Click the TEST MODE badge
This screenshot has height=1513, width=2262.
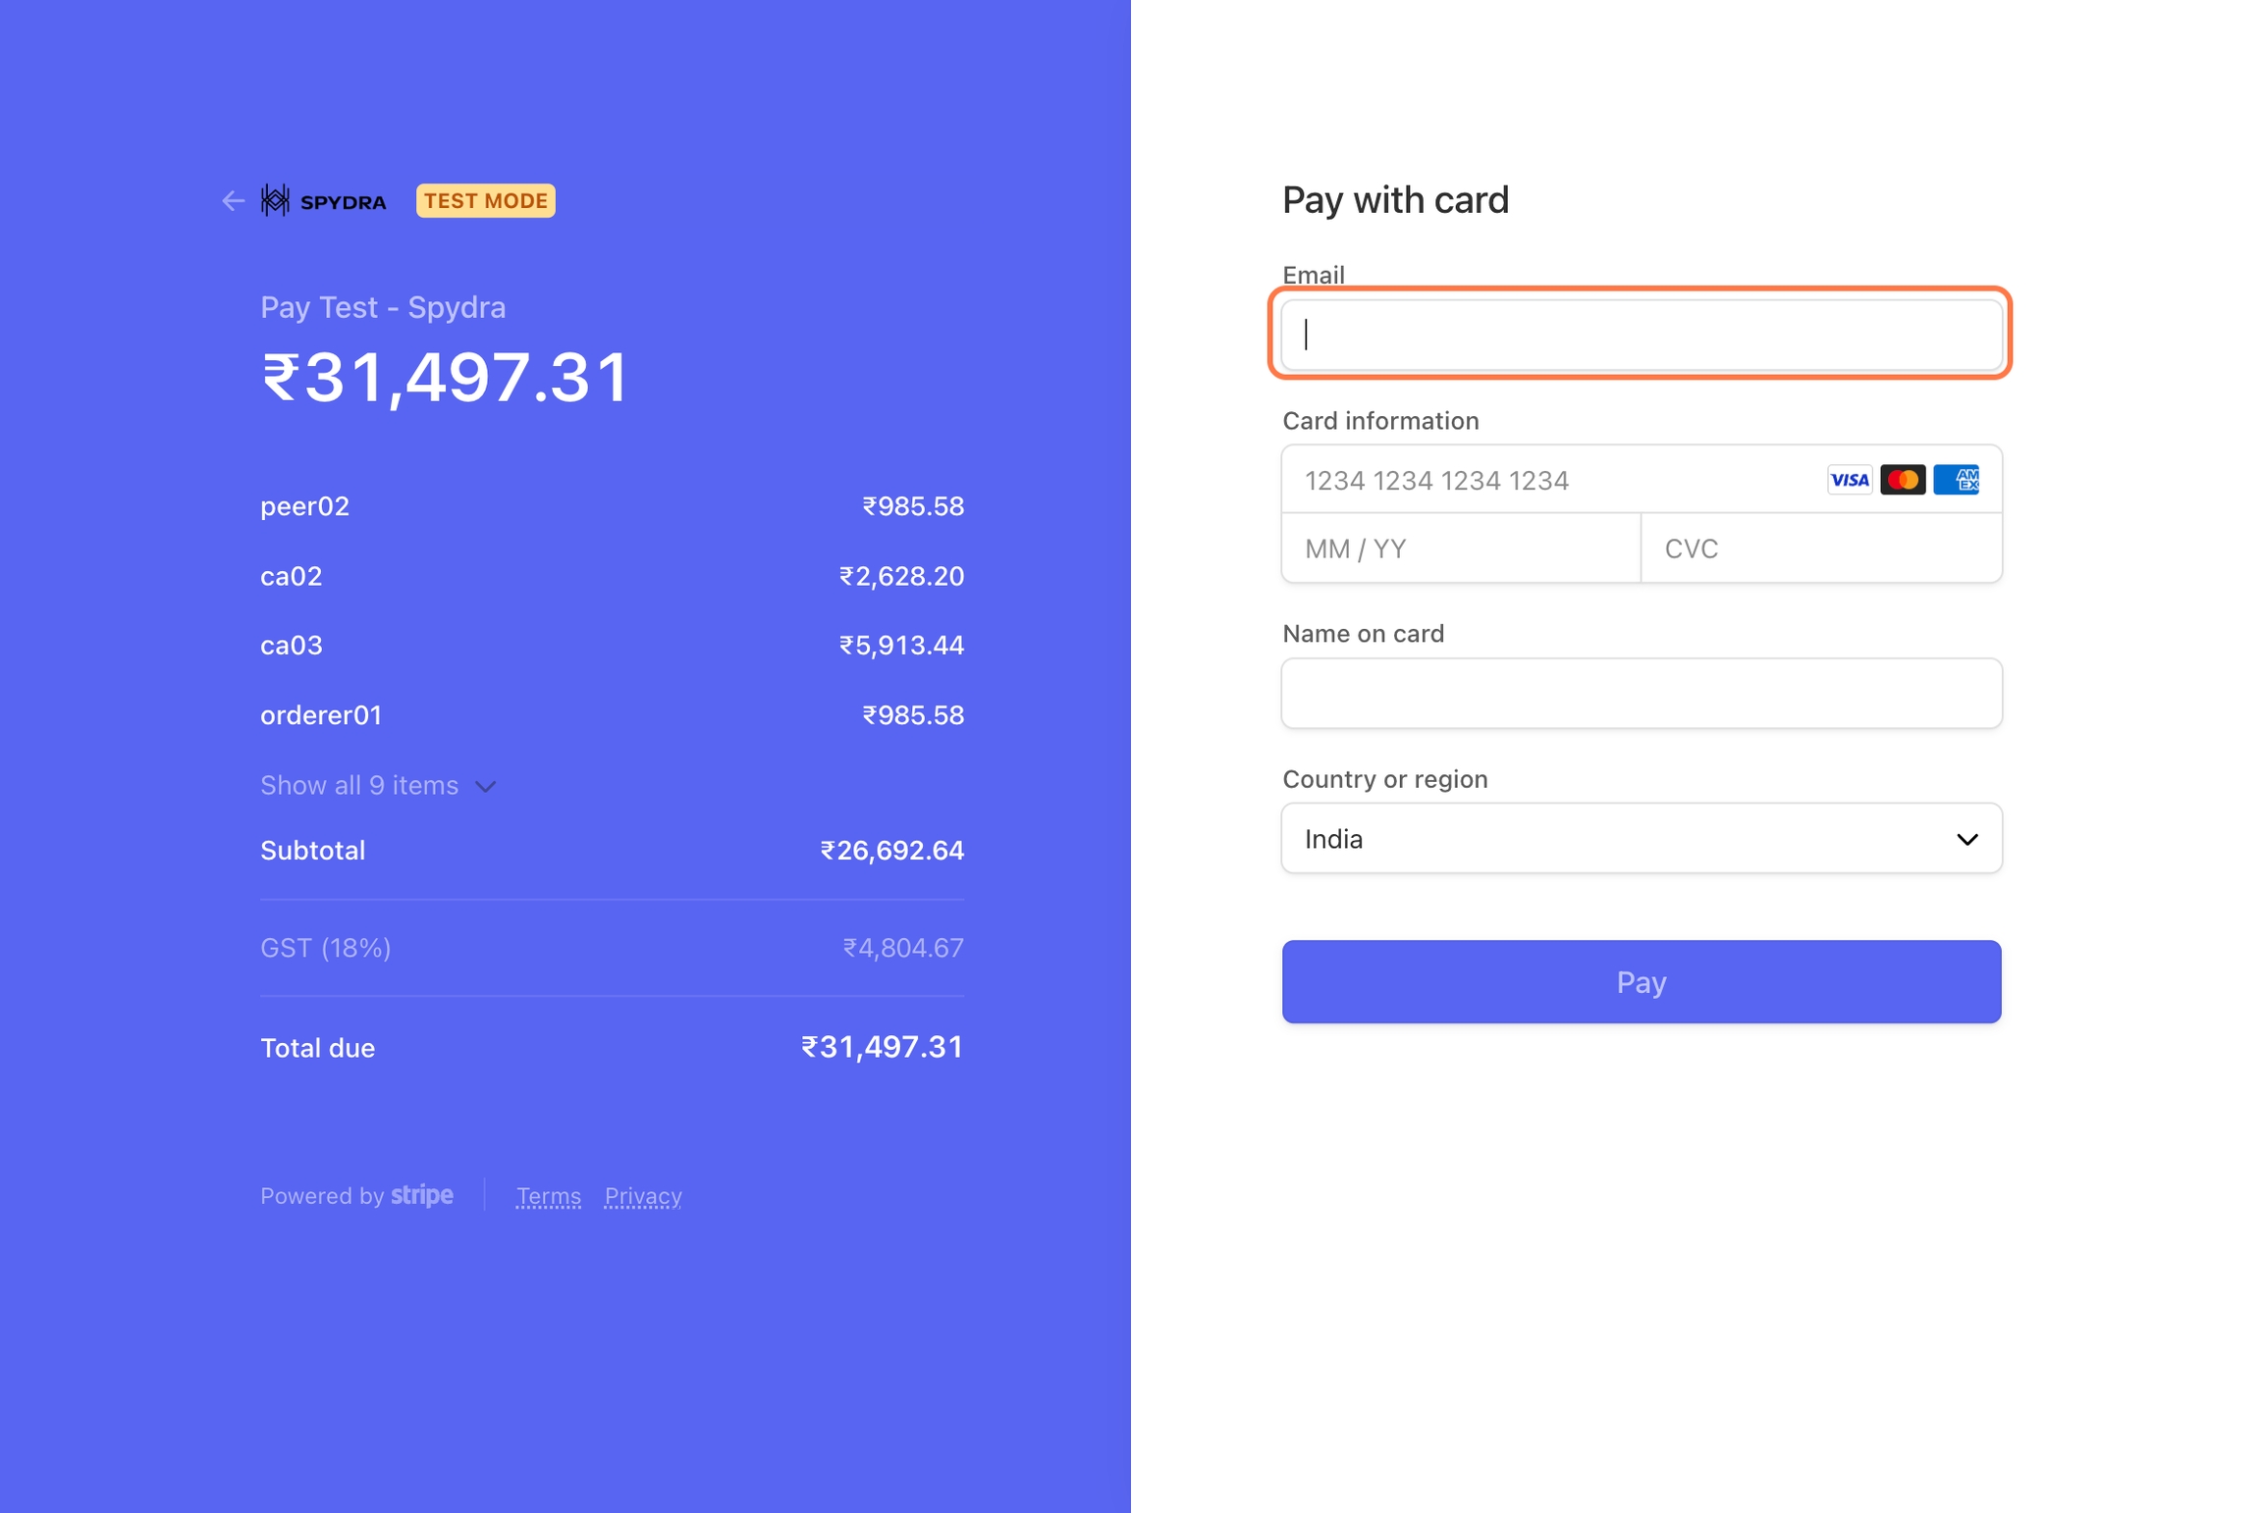pos(485,201)
